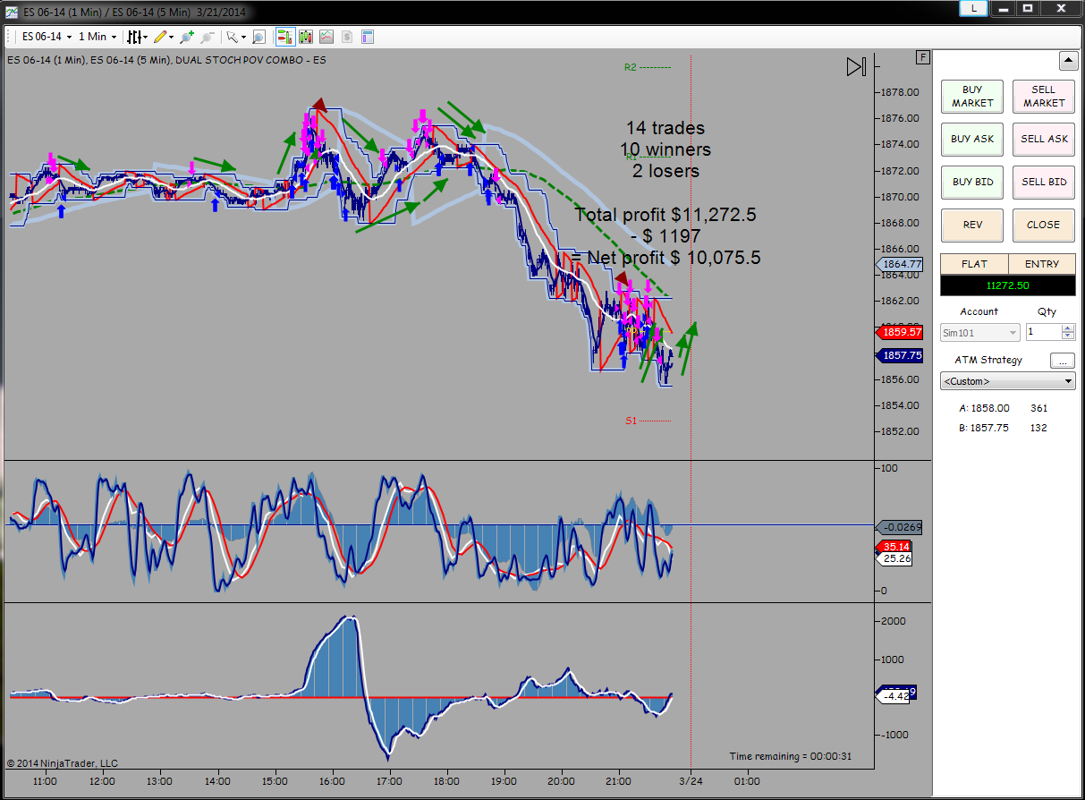Click the strategies dollar icon

pyautogui.click(x=347, y=37)
